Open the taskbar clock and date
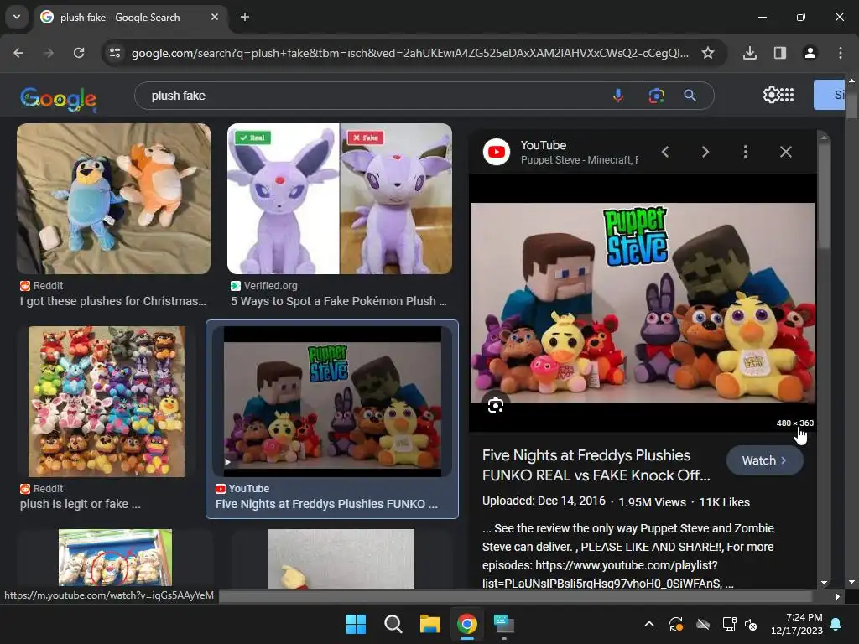The height and width of the screenshot is (644, 859). pyautogui.click(x=797, y=624)
